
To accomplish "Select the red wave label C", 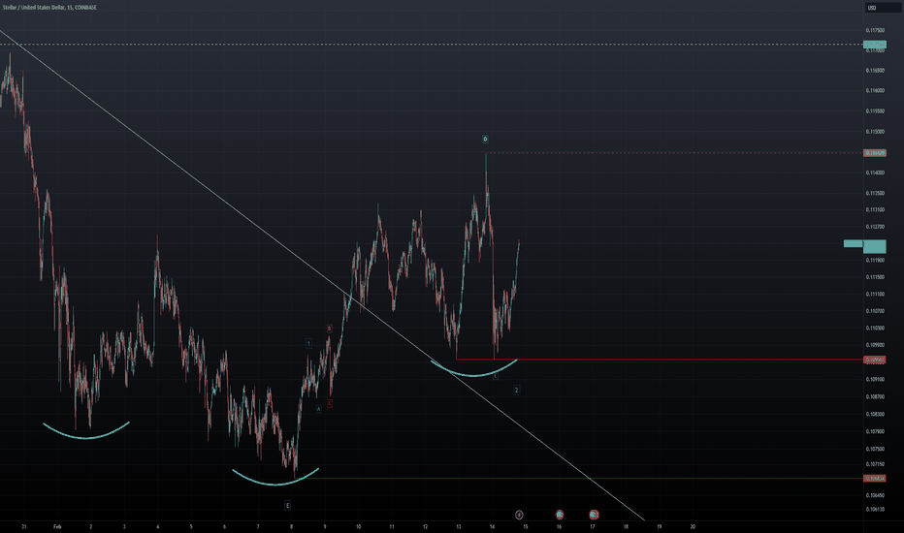I will pyautogui.click(x=329, y=404).
